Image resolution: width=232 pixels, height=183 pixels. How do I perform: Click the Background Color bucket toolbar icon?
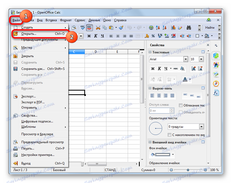207,36
